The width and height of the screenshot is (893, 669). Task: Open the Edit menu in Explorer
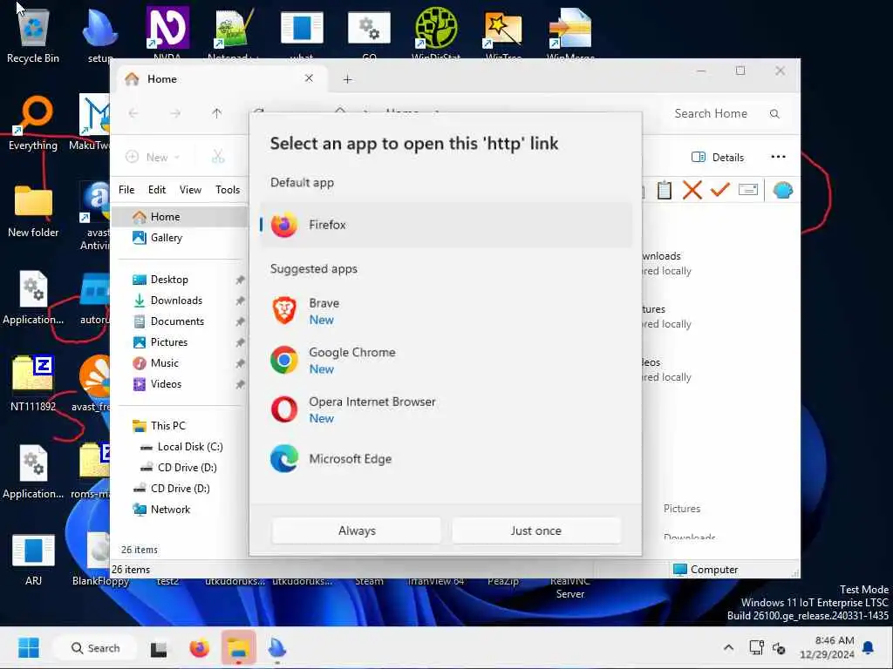[157, 190]
